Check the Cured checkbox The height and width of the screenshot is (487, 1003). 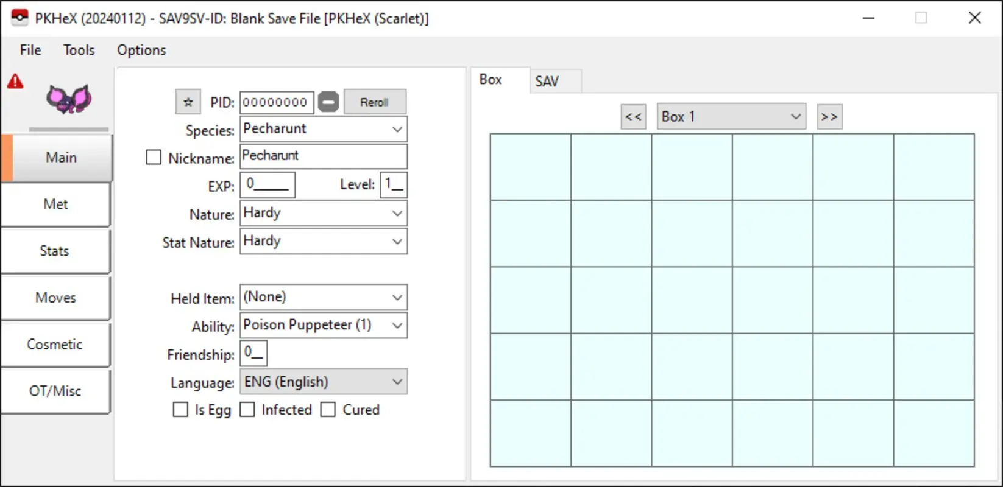328,410
